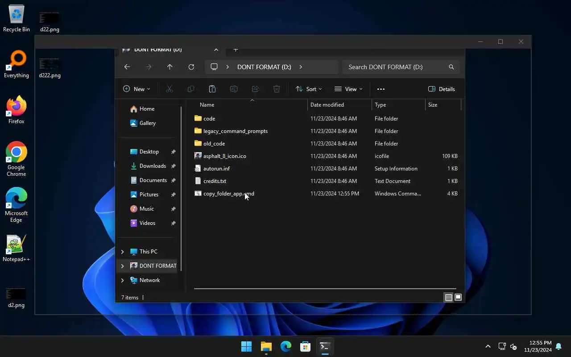Open a new tab with plus button
The height and width of the screenshot is (357, 571).
tap(236, 49)
